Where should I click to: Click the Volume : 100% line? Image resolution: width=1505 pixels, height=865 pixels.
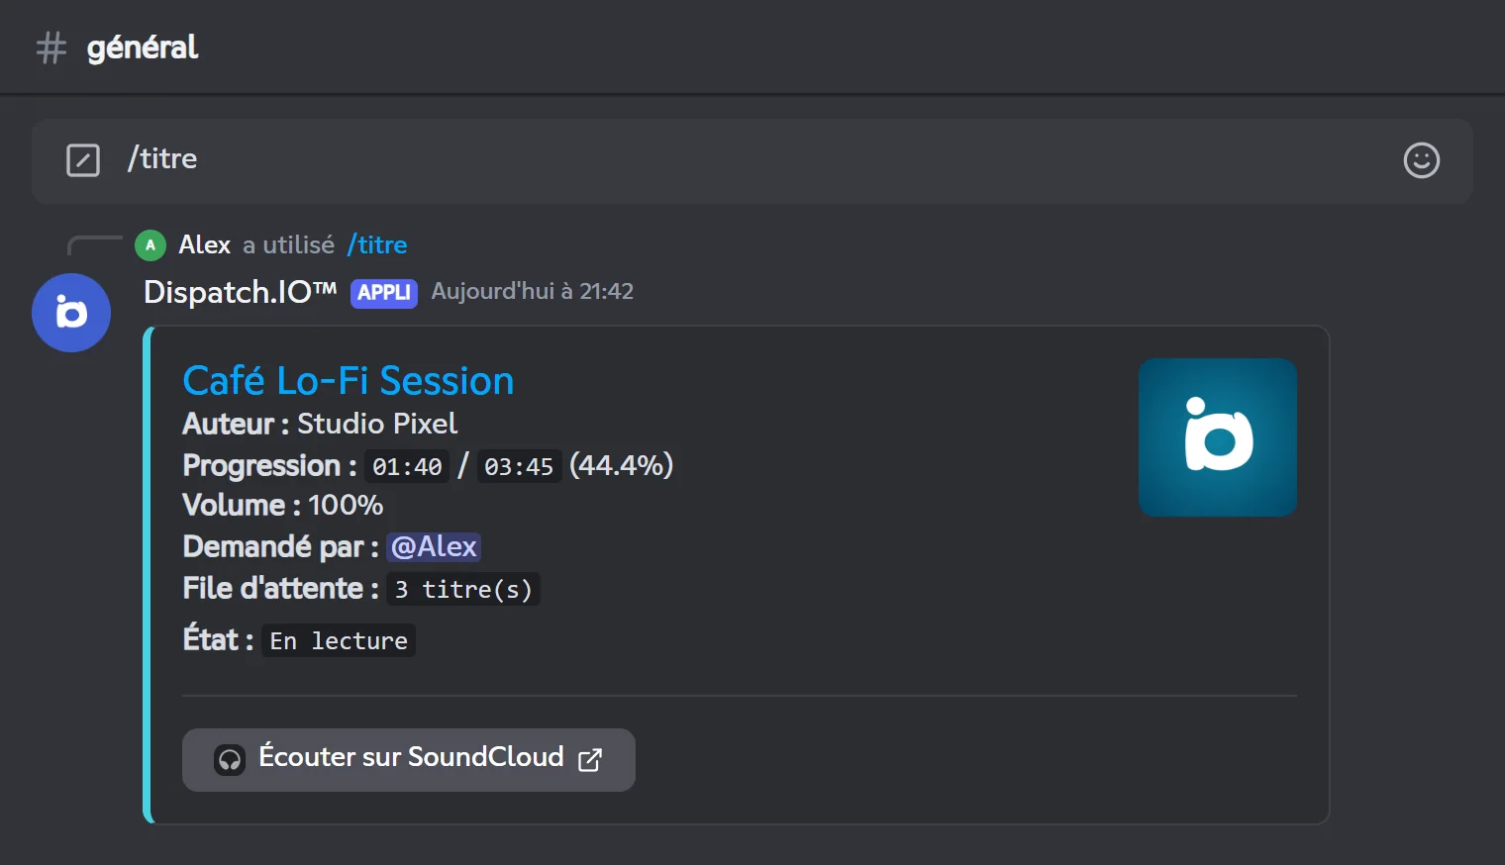(x=283, y=505)
